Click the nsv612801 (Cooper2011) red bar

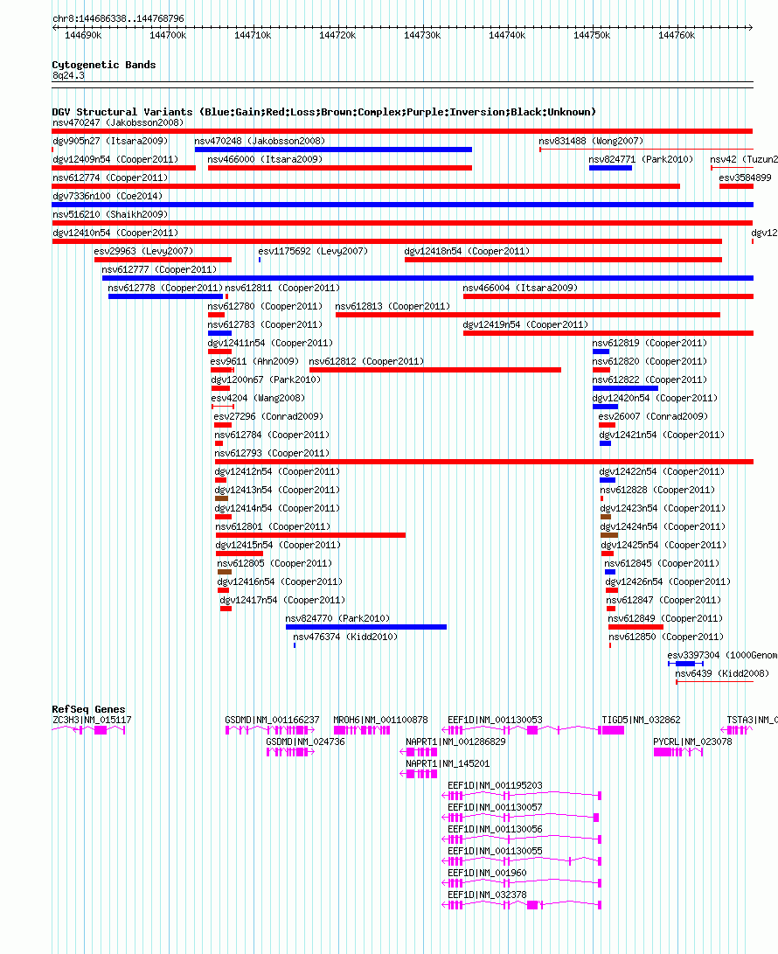(310, 535)
